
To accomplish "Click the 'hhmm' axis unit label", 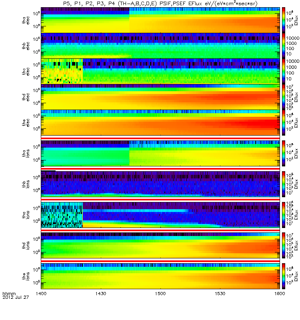I will click(9, 294).
